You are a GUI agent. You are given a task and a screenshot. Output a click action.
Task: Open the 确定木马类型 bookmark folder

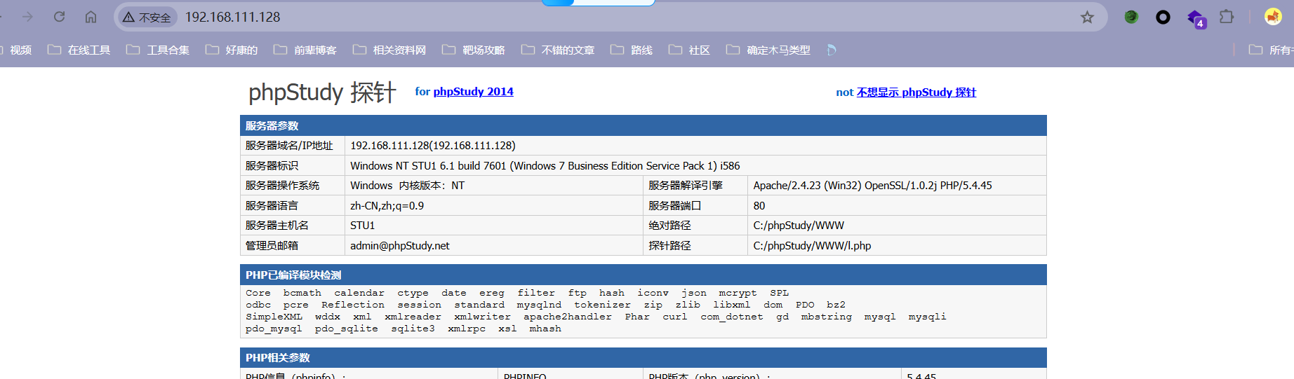[x=768, y=50]
